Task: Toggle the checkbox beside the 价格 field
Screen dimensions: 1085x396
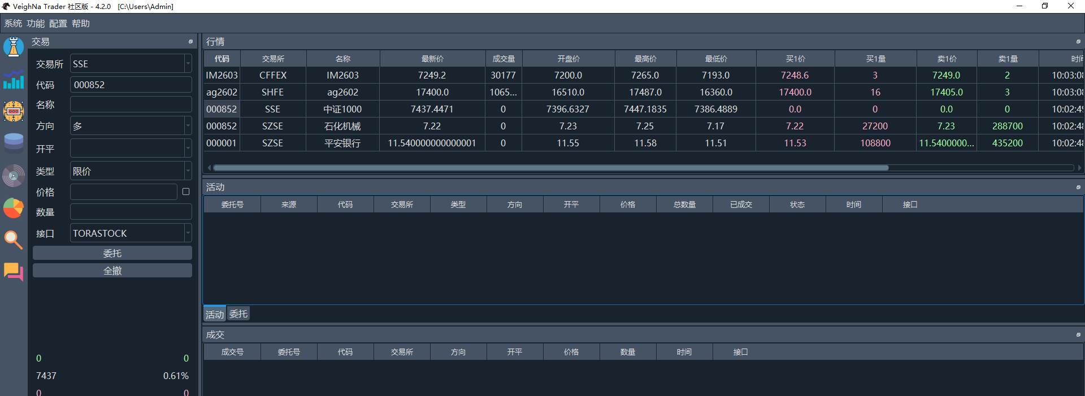Action: (186, 192)
